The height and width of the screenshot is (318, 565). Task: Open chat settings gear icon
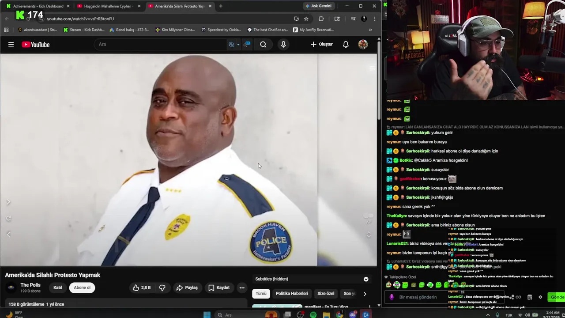click(x=540, y=297)
